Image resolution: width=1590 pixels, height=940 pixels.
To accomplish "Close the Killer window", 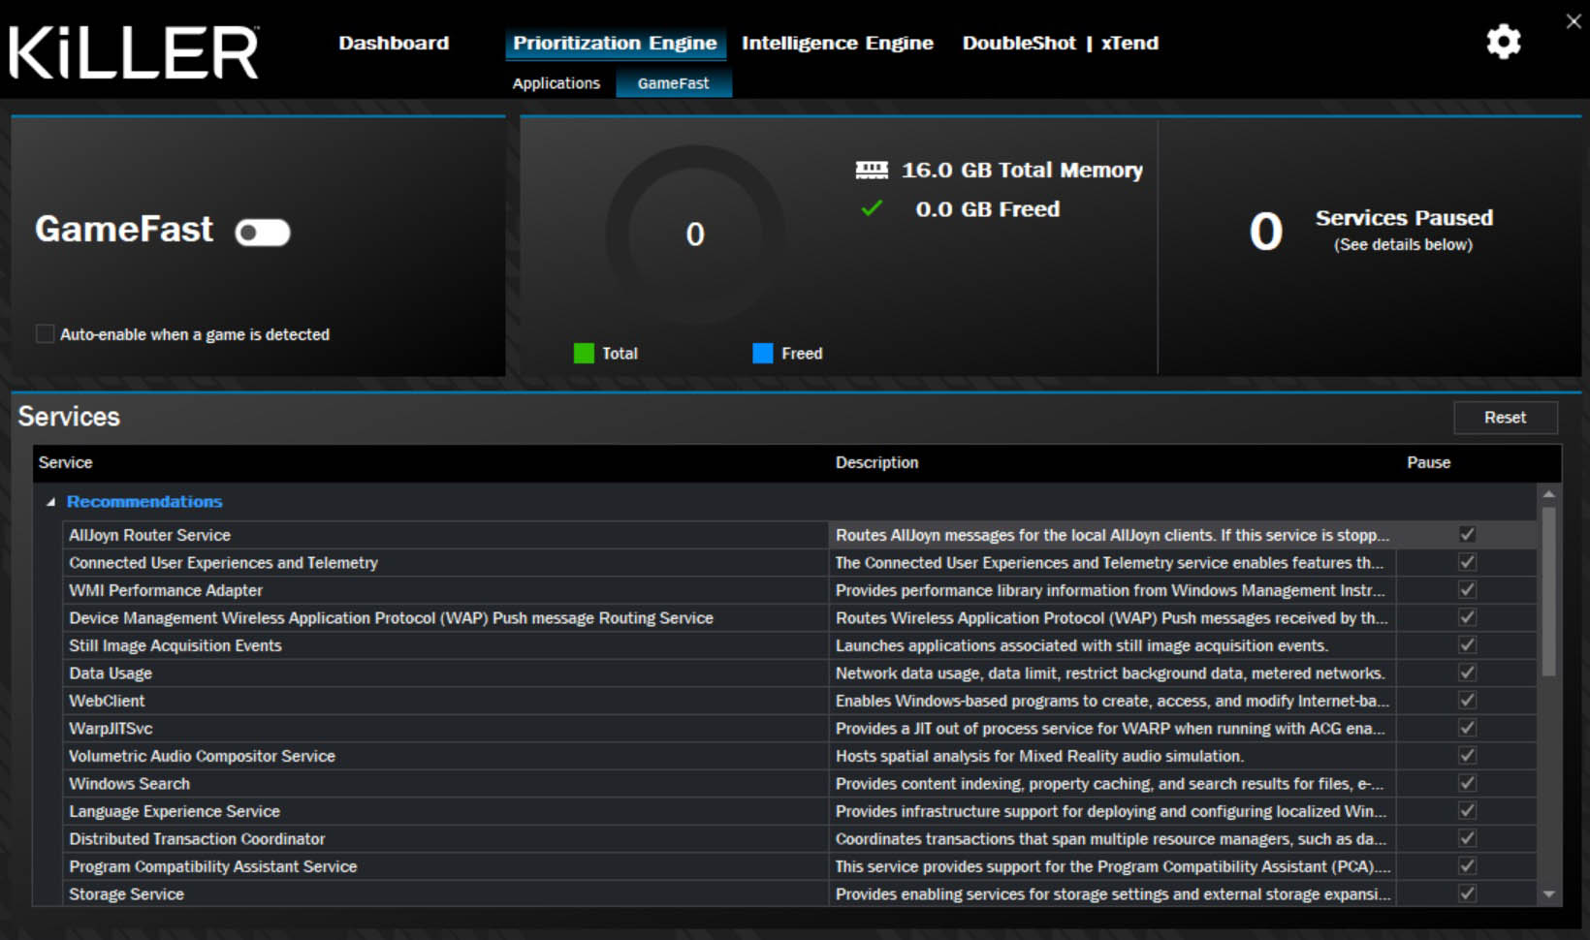I will click(1573, 20).
